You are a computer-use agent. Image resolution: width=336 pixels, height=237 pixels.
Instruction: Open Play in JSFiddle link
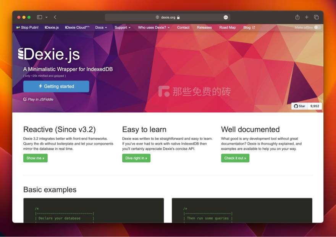38,99
